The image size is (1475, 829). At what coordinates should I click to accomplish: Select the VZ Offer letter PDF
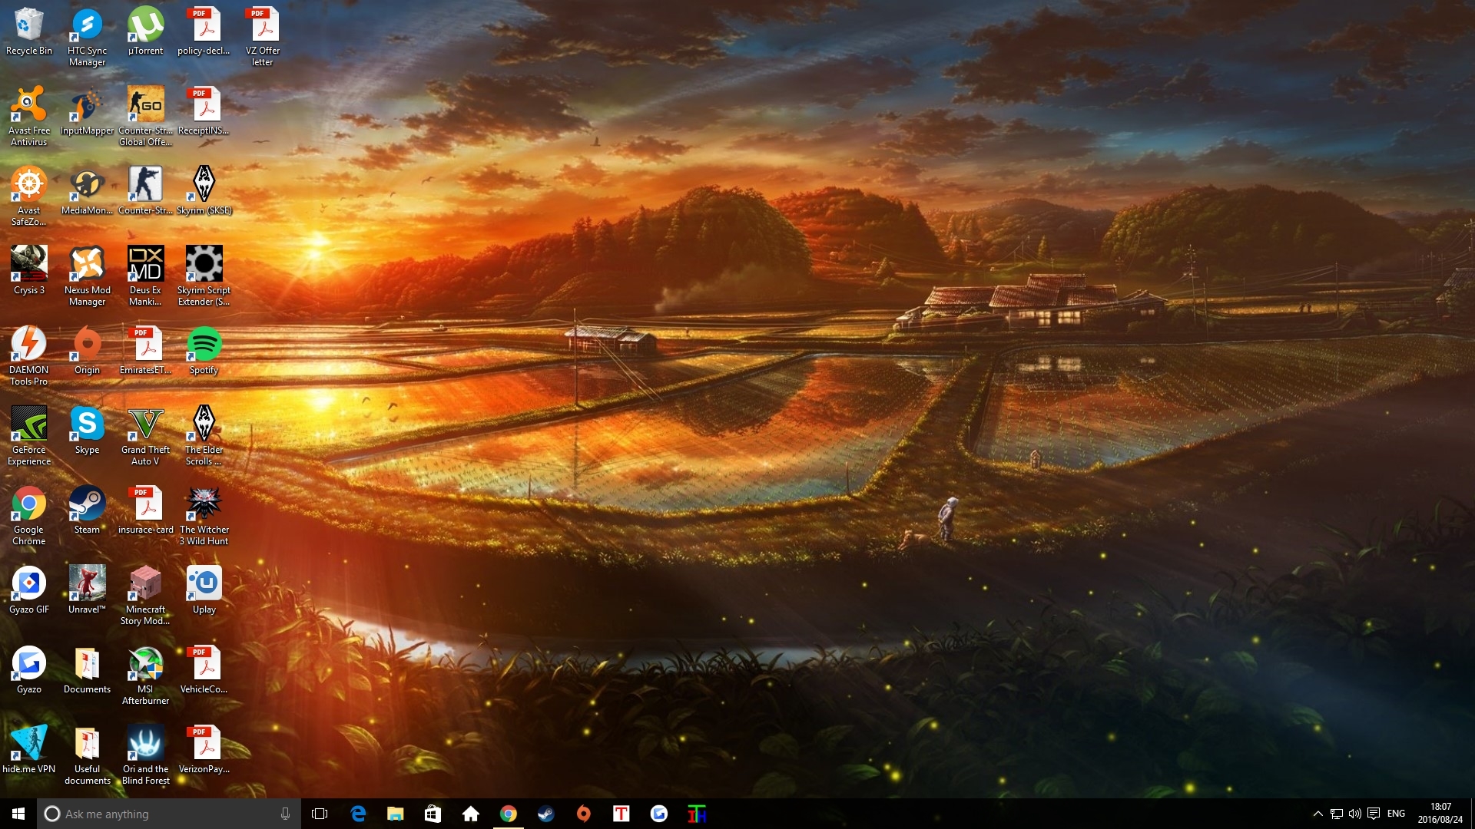[x=262, y=25]
